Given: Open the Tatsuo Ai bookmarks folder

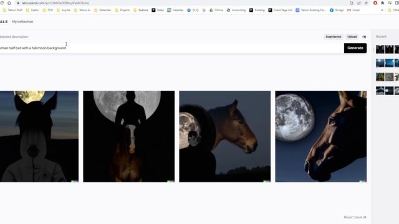Looking at the screenshot, I should tap(82, 10).
